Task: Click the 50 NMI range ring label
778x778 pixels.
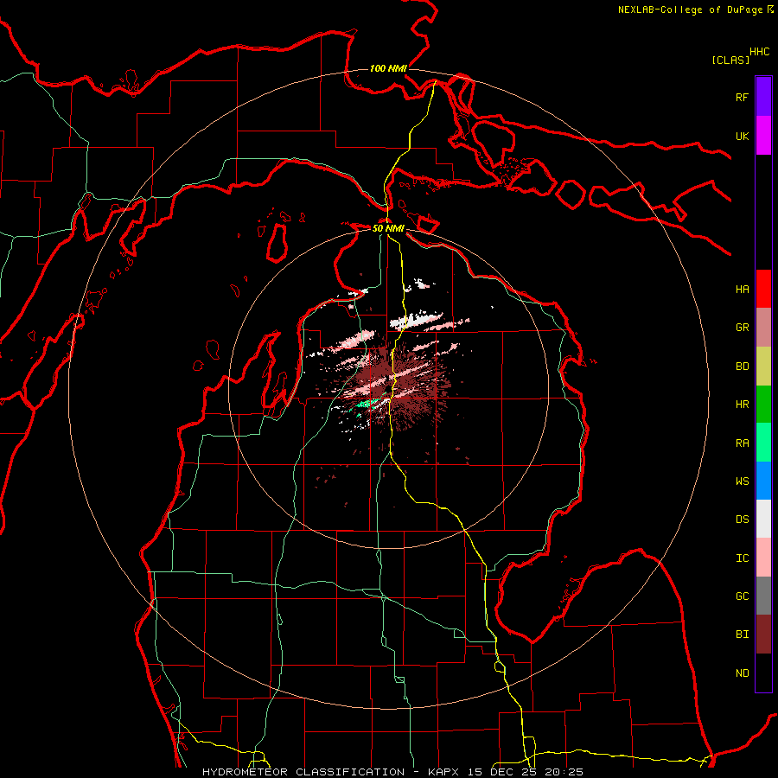Action: click(388, 228)
